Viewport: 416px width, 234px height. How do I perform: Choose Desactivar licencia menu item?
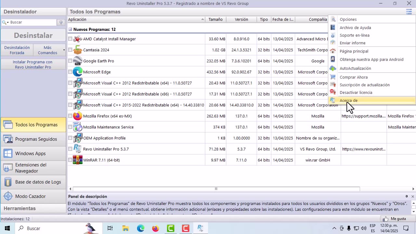pyautogui.click(x=372, y=93)
